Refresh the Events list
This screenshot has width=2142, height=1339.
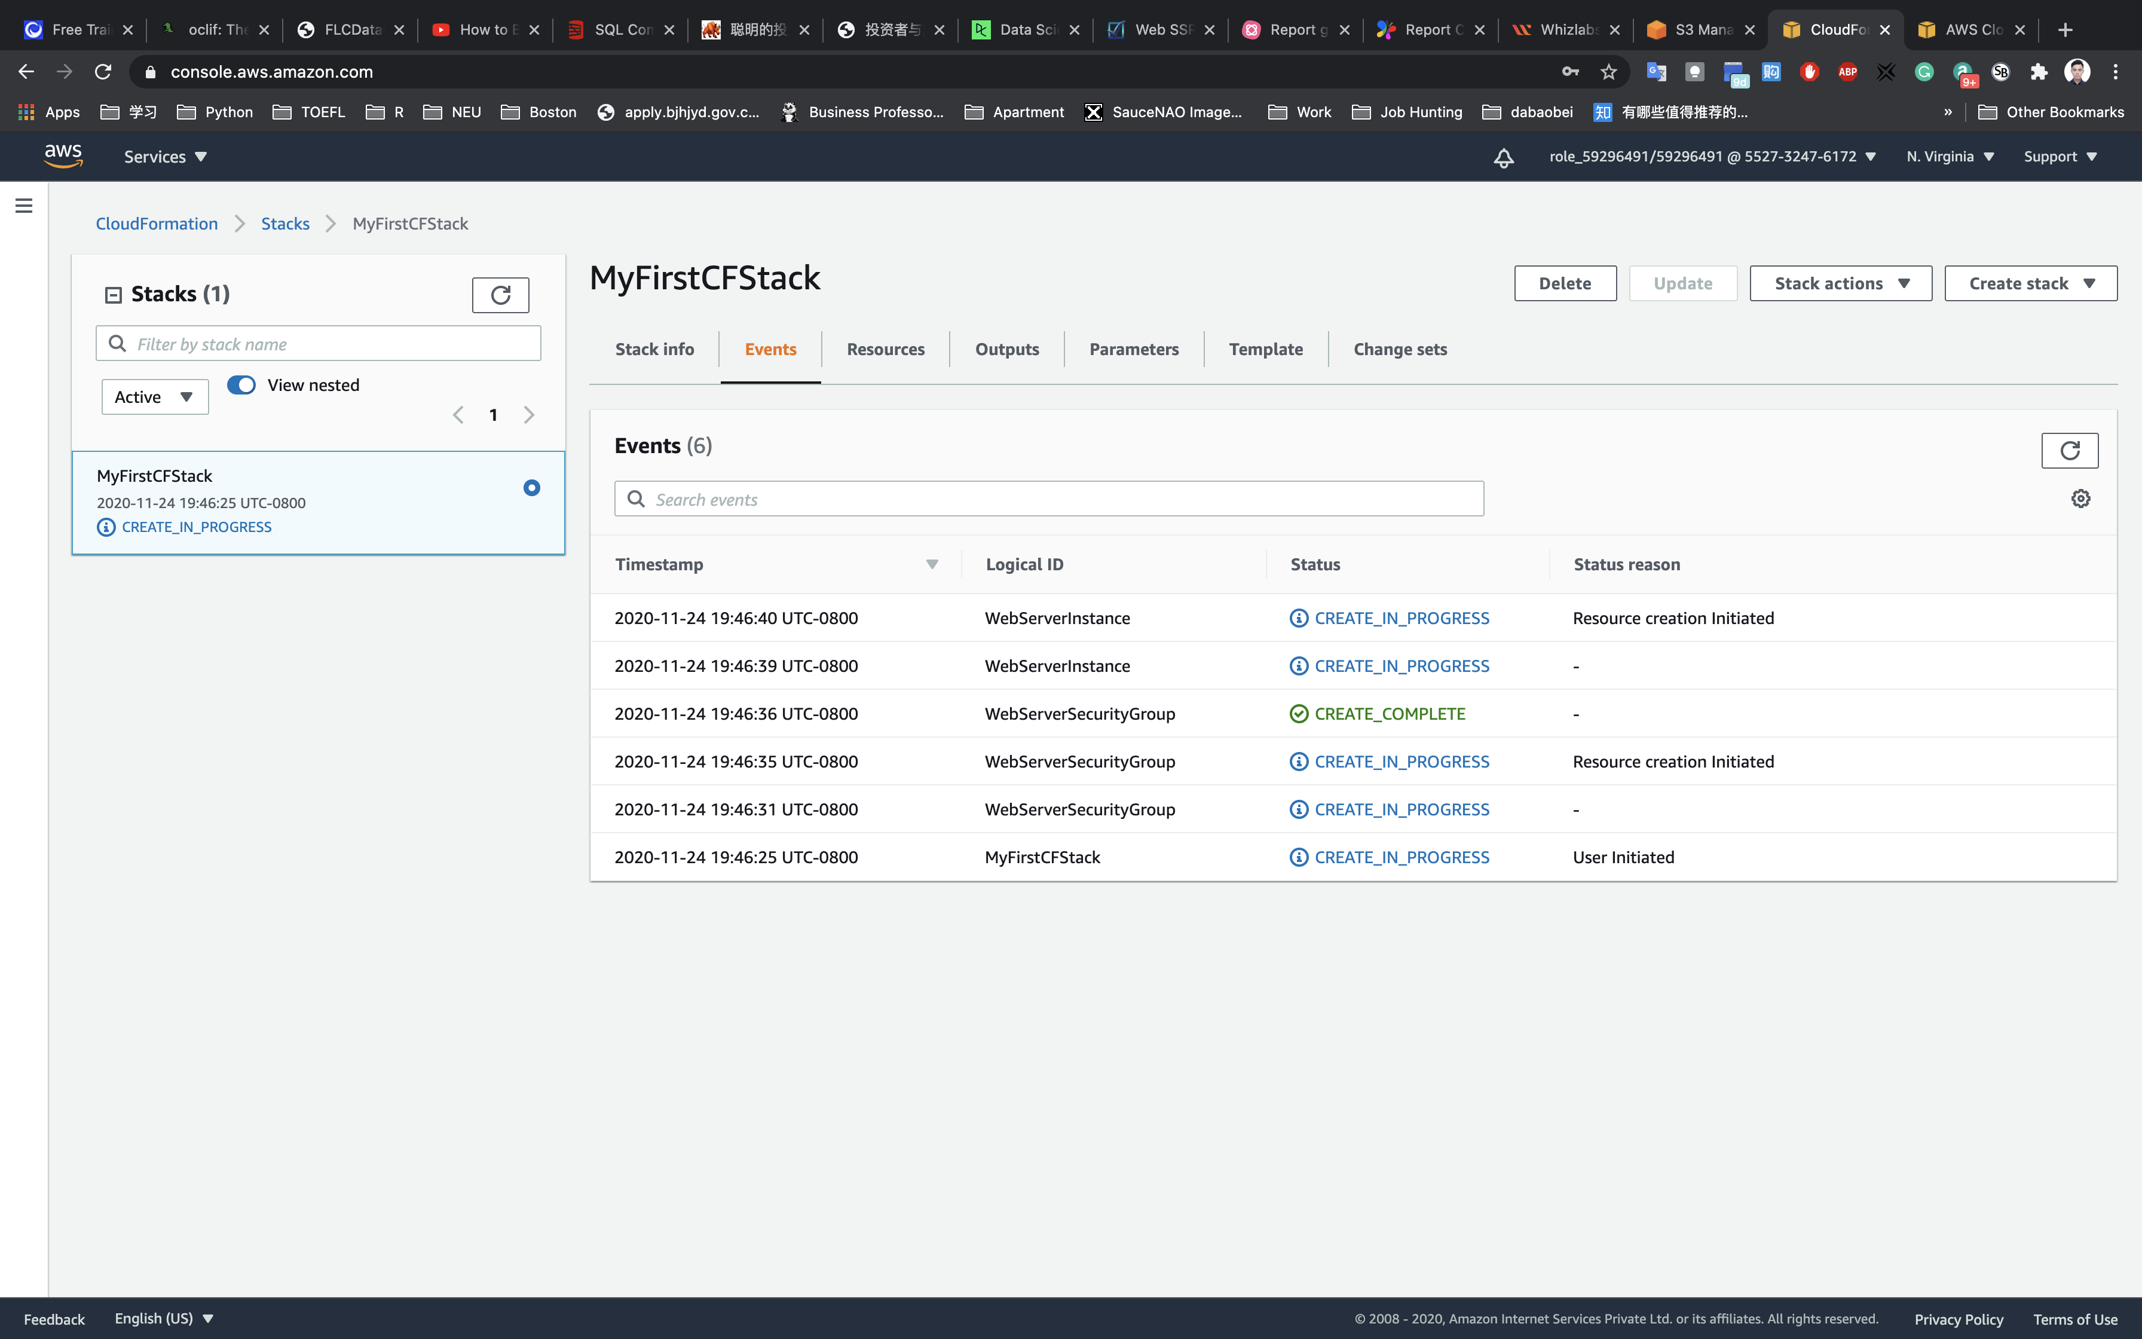pyautogui.click(x=2068, y=451)
